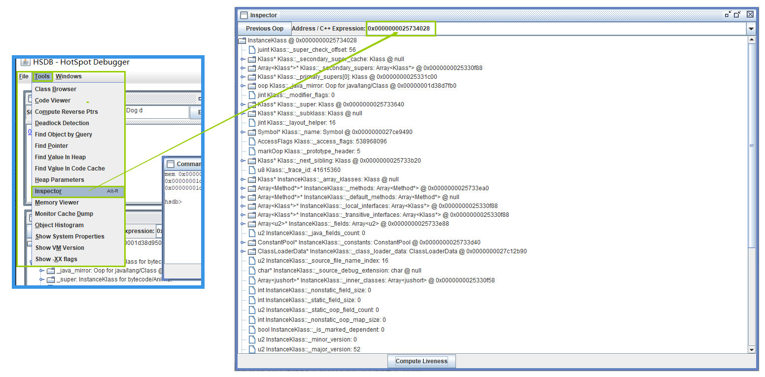Click the _access_flags file icon
The image size is (765, 377).
click(252, 141)
